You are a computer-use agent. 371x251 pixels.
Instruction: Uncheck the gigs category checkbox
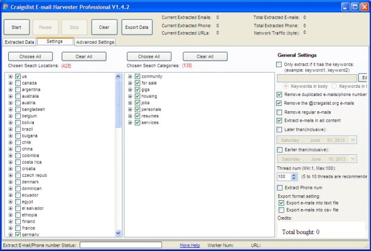pos(137,89)
